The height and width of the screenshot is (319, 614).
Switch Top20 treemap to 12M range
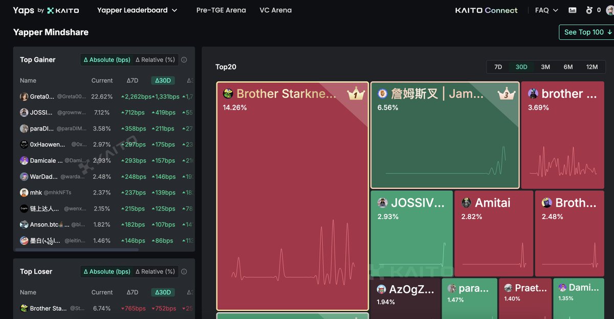click(592, 67)
